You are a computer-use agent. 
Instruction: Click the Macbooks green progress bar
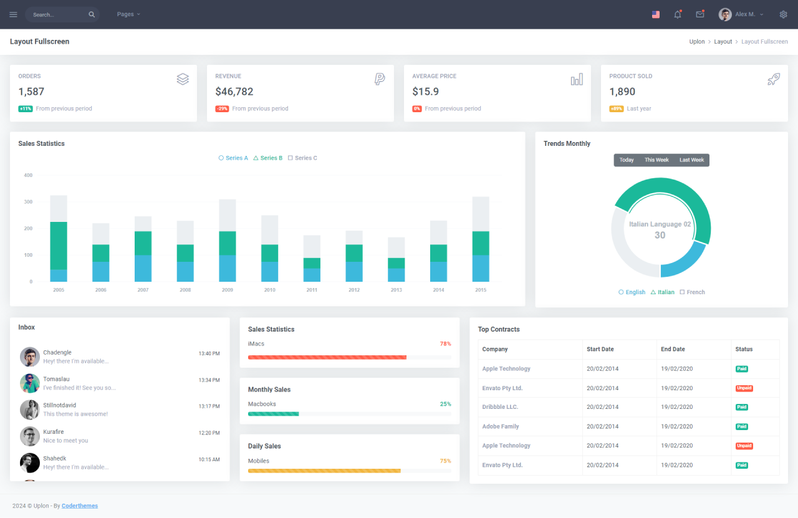coord(274,414)
